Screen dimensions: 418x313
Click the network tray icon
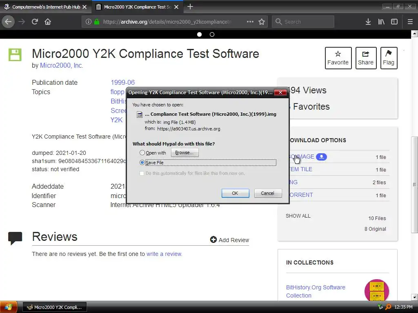coord(380,307)
